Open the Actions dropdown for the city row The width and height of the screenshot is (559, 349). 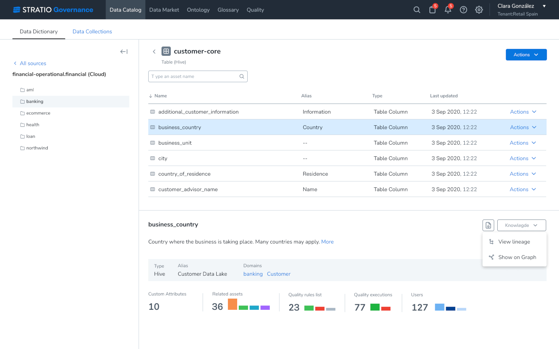pos(523,158)
